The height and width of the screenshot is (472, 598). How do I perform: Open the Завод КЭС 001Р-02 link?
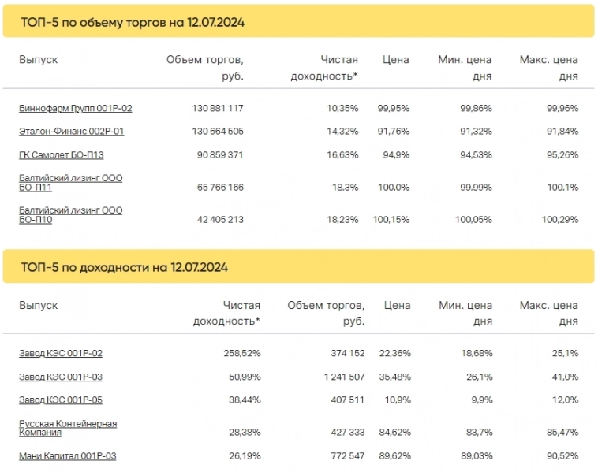[x=61, y=354]
